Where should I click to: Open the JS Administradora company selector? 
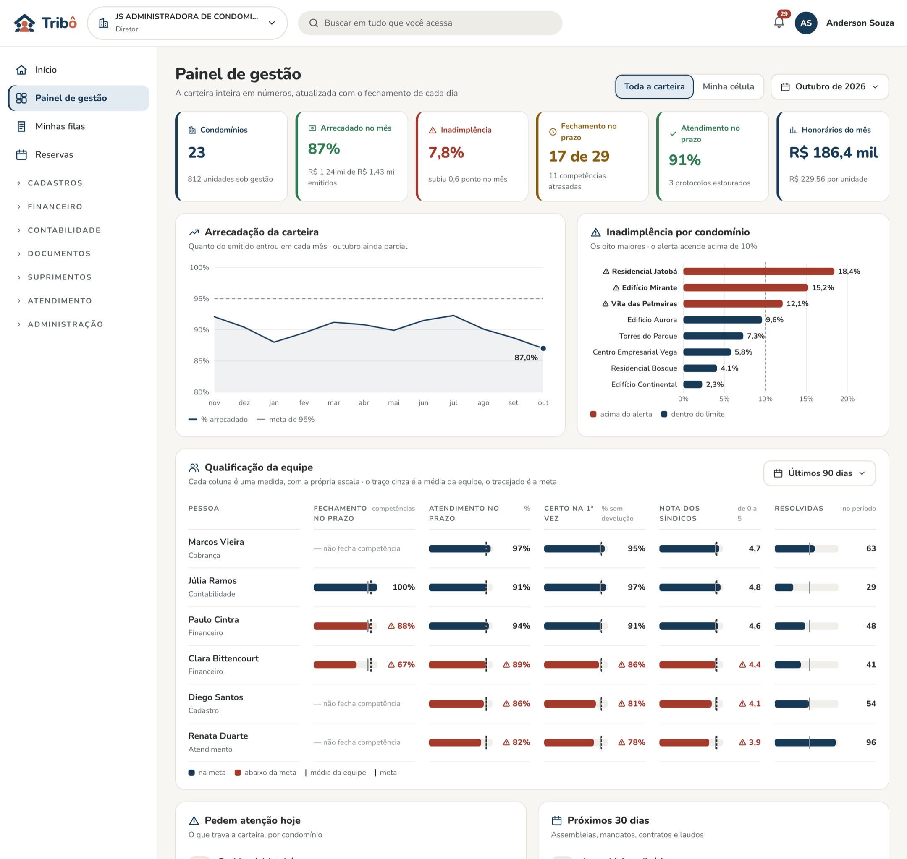coord(187,23)
